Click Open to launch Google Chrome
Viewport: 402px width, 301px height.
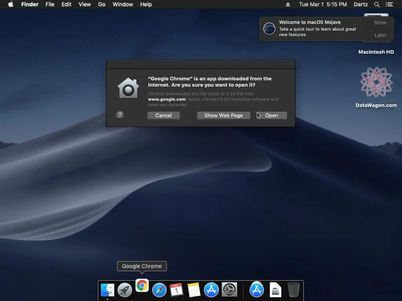coord(272,116)
